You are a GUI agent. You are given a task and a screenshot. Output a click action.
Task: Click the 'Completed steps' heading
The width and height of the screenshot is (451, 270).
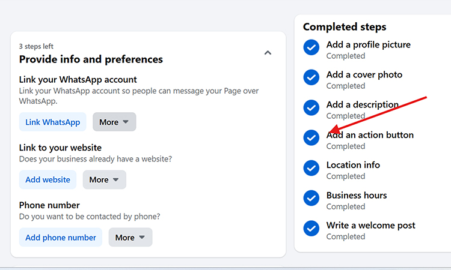(x=345, y=27)
